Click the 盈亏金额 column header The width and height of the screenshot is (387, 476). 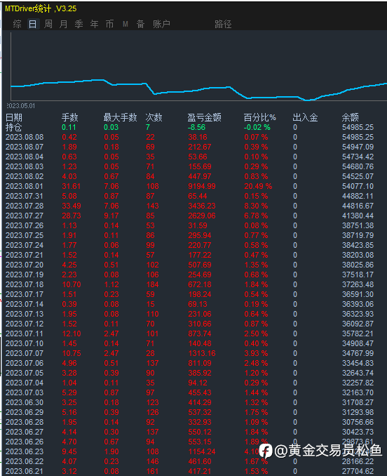(204, 117)
